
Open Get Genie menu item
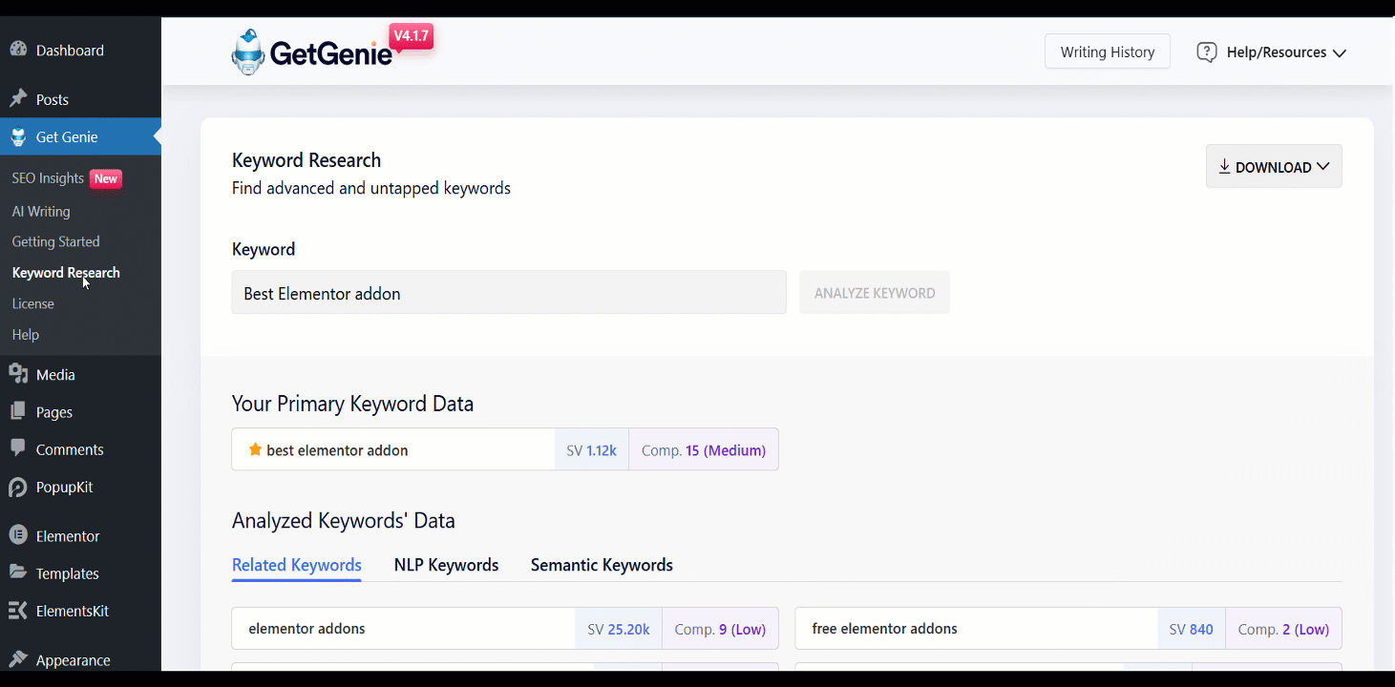80,136
